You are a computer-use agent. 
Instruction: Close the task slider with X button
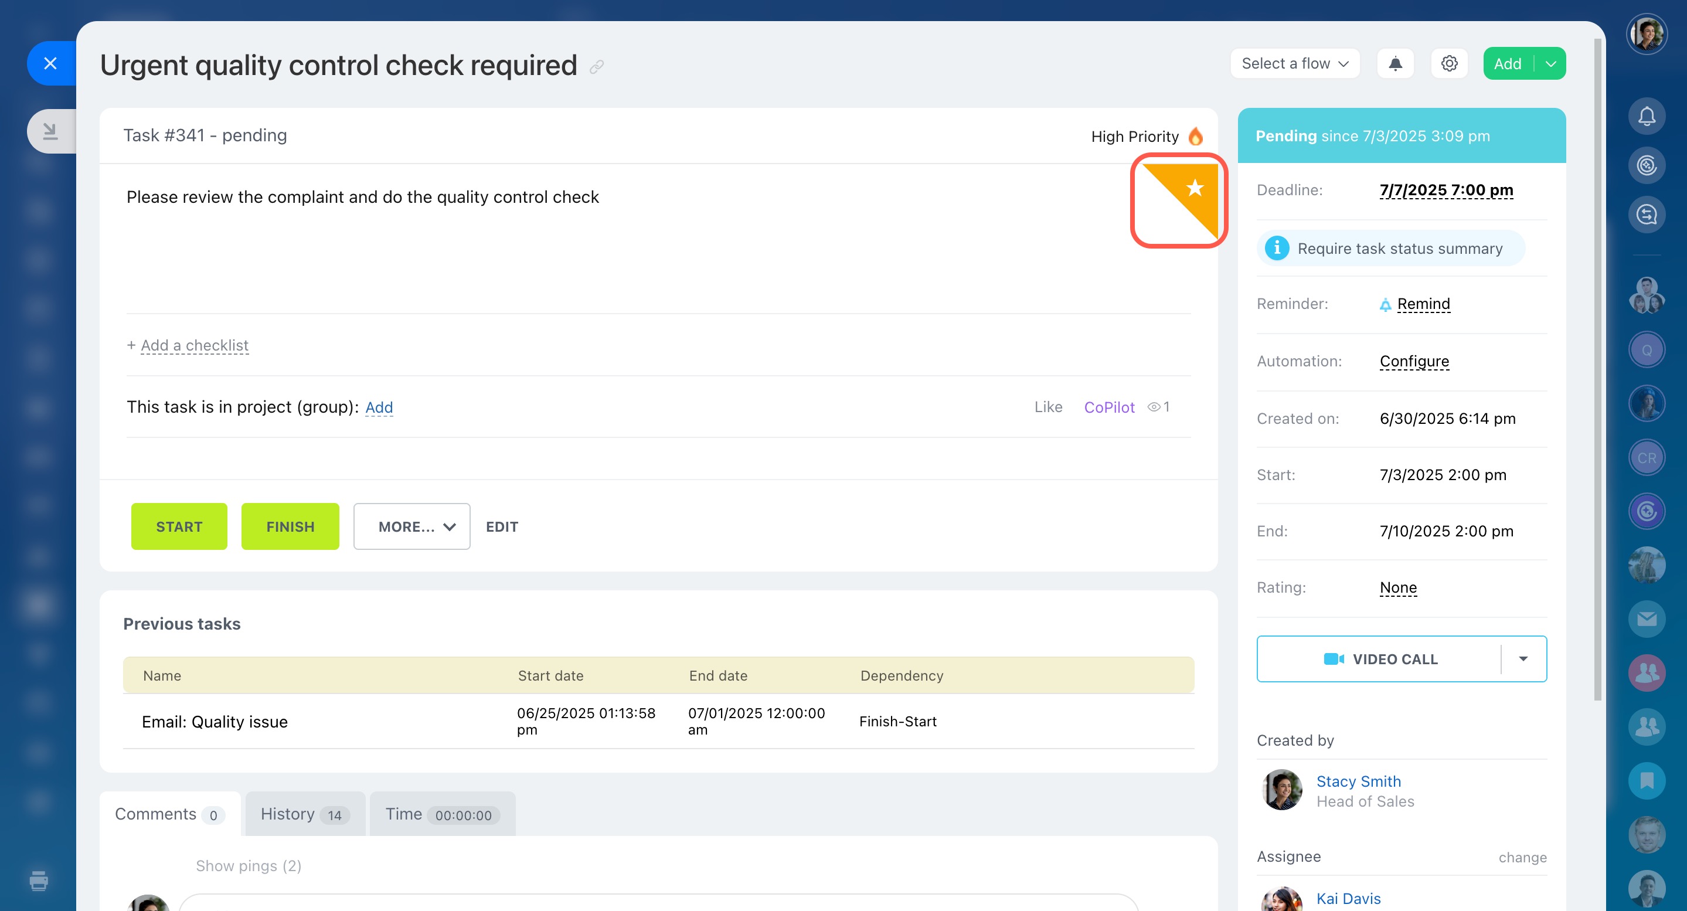pos(50,63)
